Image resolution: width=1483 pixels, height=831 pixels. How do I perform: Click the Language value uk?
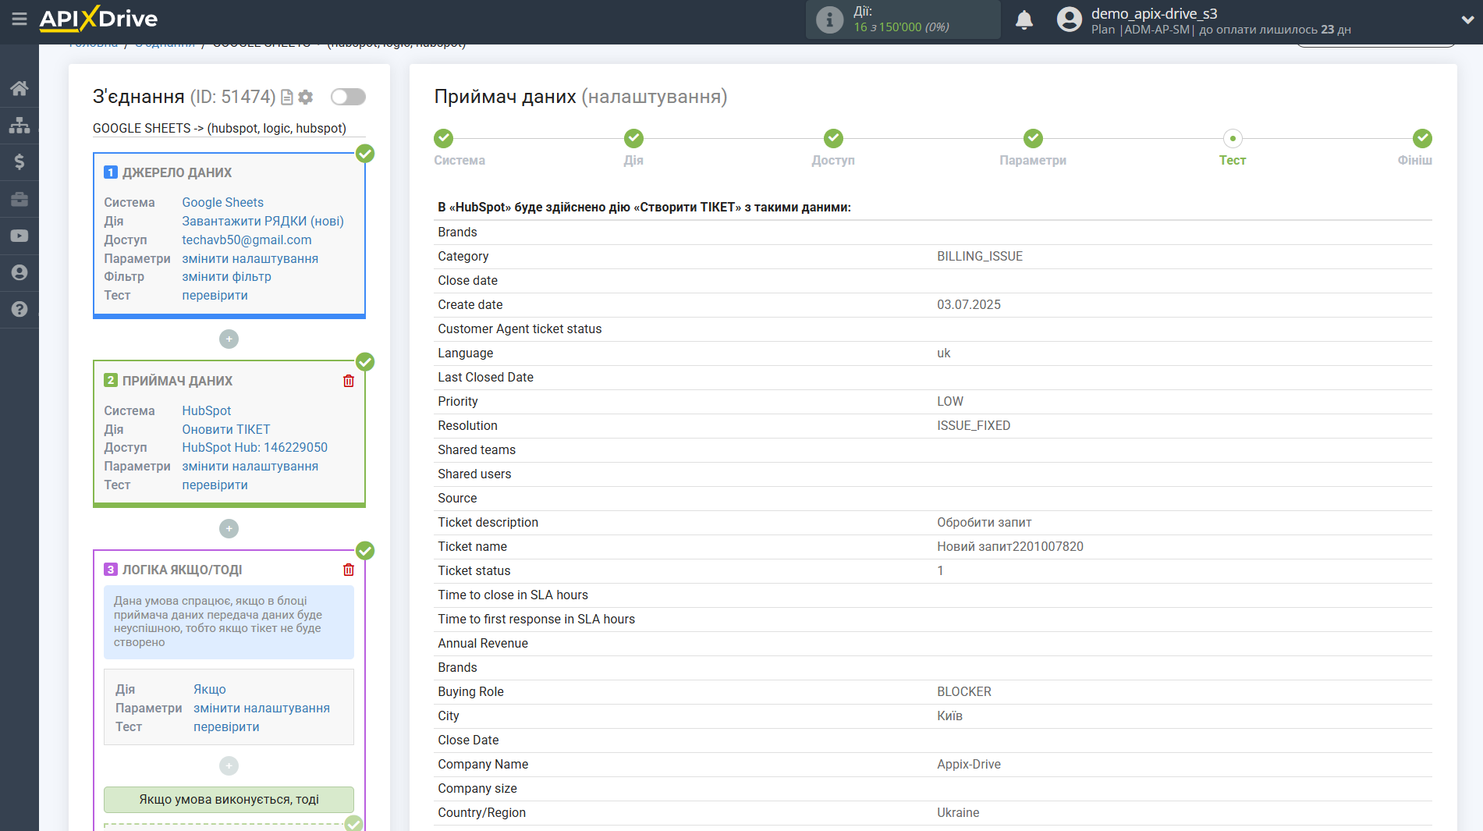tap(943, 353)
